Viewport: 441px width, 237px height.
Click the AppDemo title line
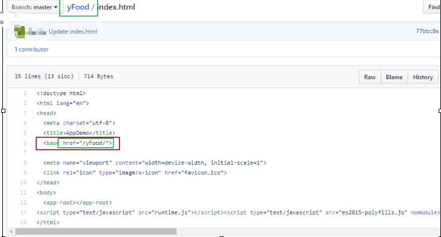point(79,133)
